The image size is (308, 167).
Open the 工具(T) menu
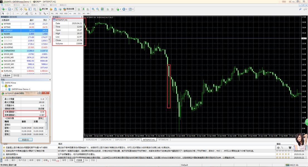[x=44, y=5]
